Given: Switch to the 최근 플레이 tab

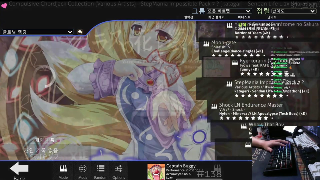Looking at the screenshot, I should [216, 17].
